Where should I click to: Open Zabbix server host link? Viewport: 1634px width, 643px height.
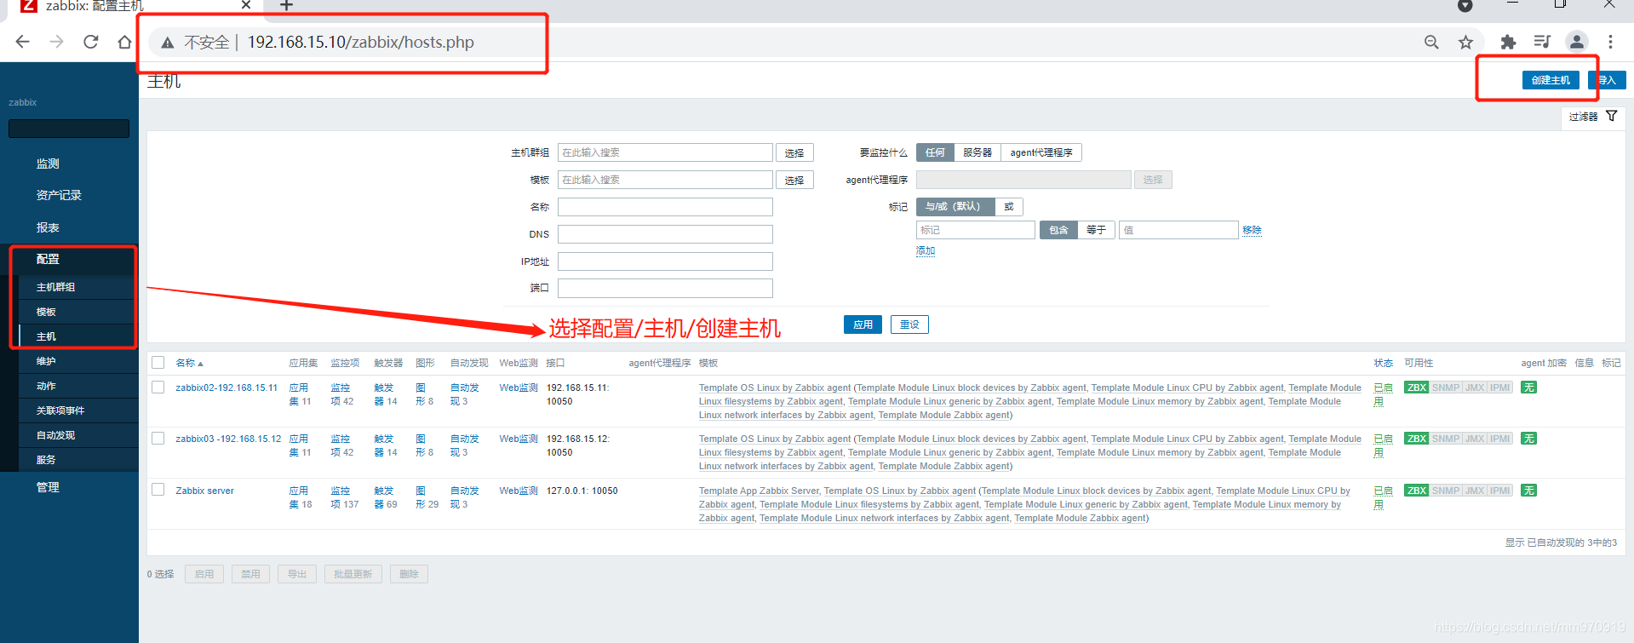pyautogui.click(x=204, y=491)
